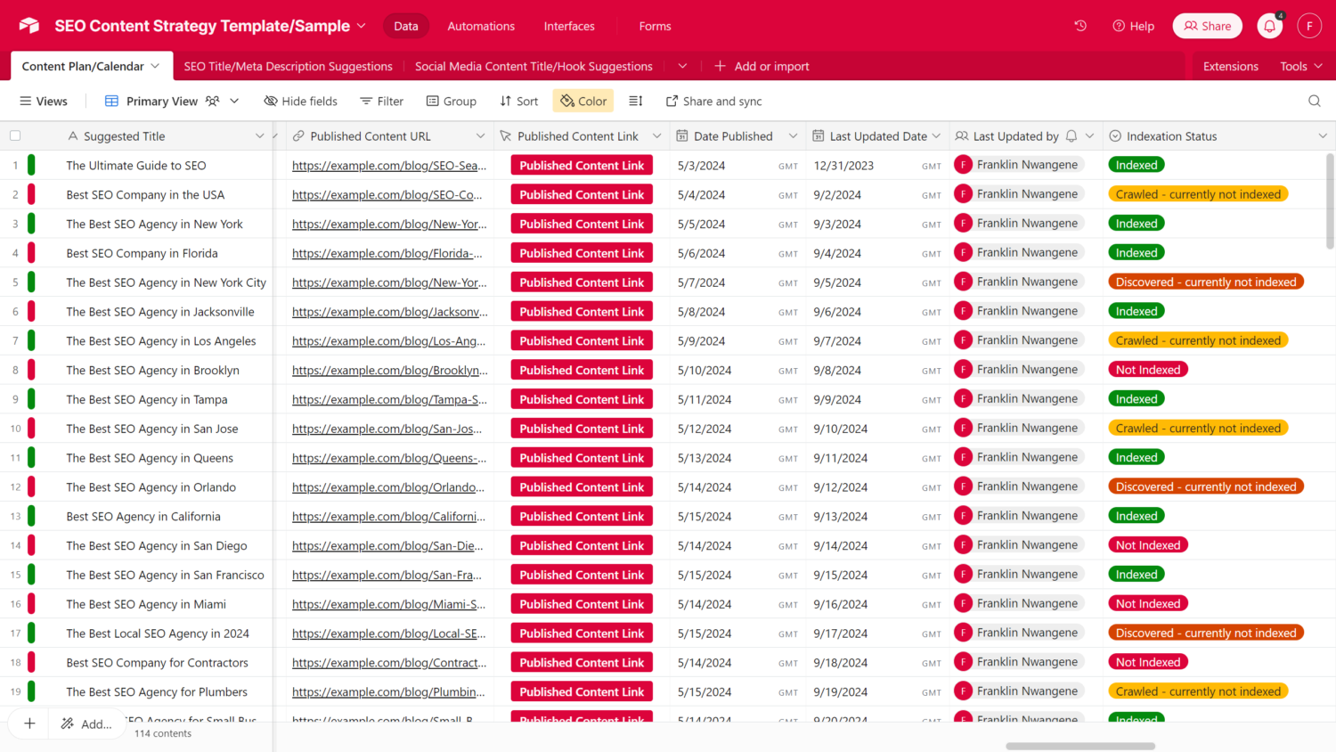Open the base history clock icon
Image resolution: width=1336 pixels, height=752 pixels.
[1080, 26]
